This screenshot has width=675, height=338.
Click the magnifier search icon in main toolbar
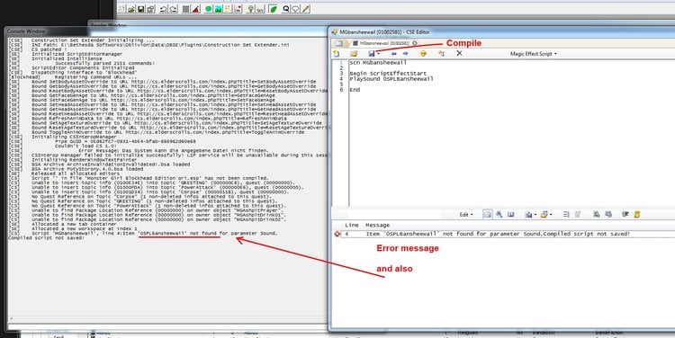tap(286, 9)
